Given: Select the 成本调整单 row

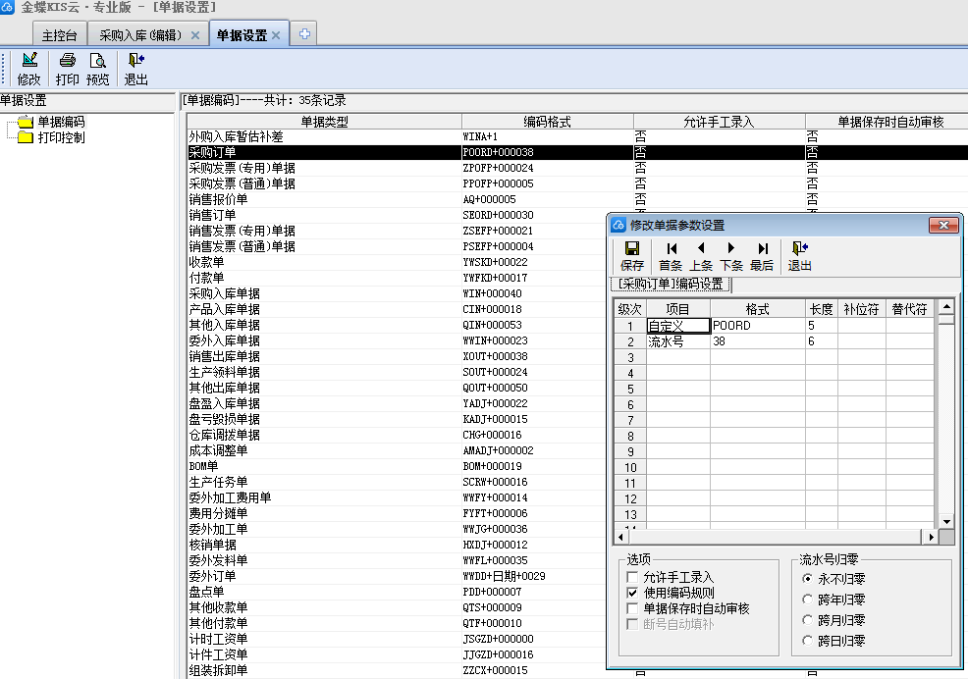Looking at the screenshot, I should (x=397, y=450).
